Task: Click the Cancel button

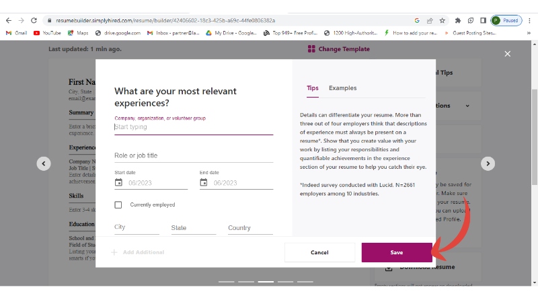Action: (x=319, y=252)
